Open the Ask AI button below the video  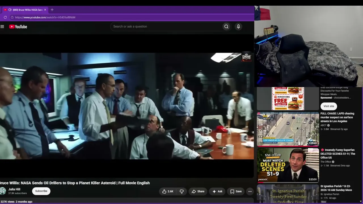point(217,192)
